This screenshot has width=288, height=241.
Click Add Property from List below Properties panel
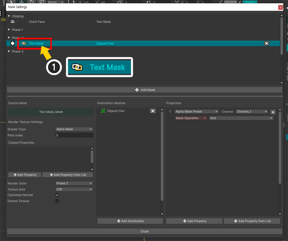pyautogui.click(x=252, y=221)
